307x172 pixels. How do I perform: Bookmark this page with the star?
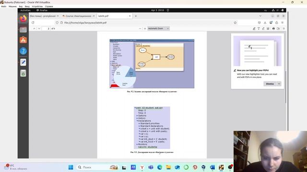point(235,22)
